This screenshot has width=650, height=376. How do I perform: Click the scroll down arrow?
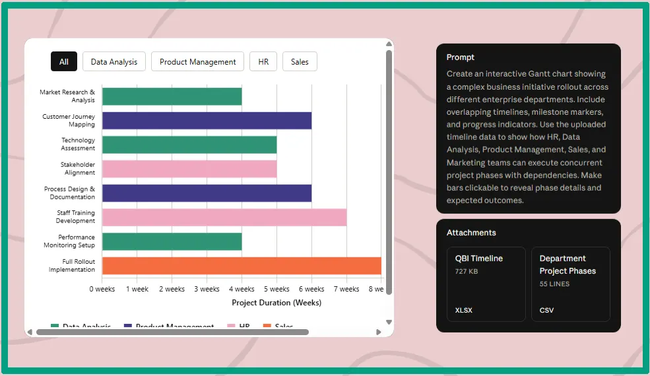(389, 322)
